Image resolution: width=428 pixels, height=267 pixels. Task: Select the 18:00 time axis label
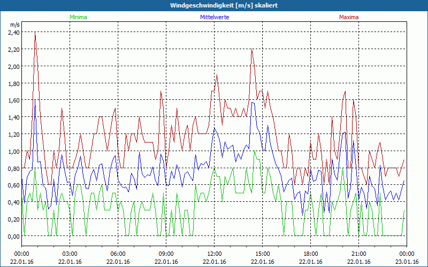click(310, 254)
